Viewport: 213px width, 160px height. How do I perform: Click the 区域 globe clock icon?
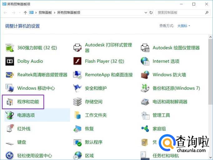pos(77,156)
